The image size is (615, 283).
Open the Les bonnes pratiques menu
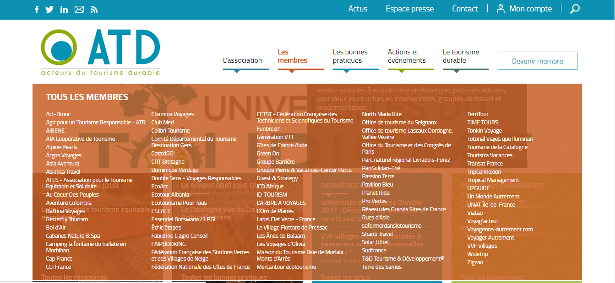350,56
